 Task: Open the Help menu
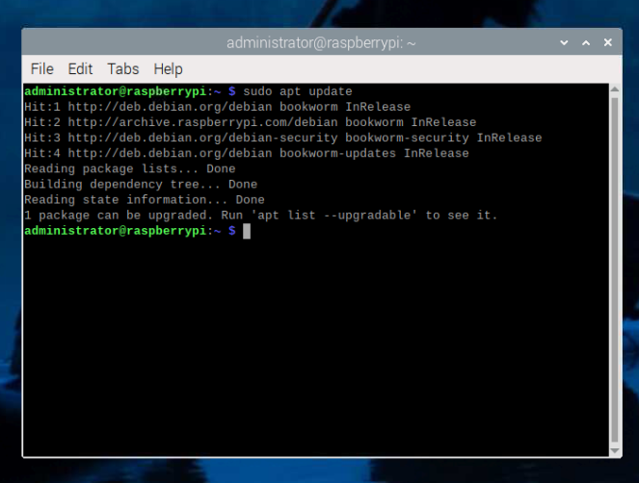168,68
